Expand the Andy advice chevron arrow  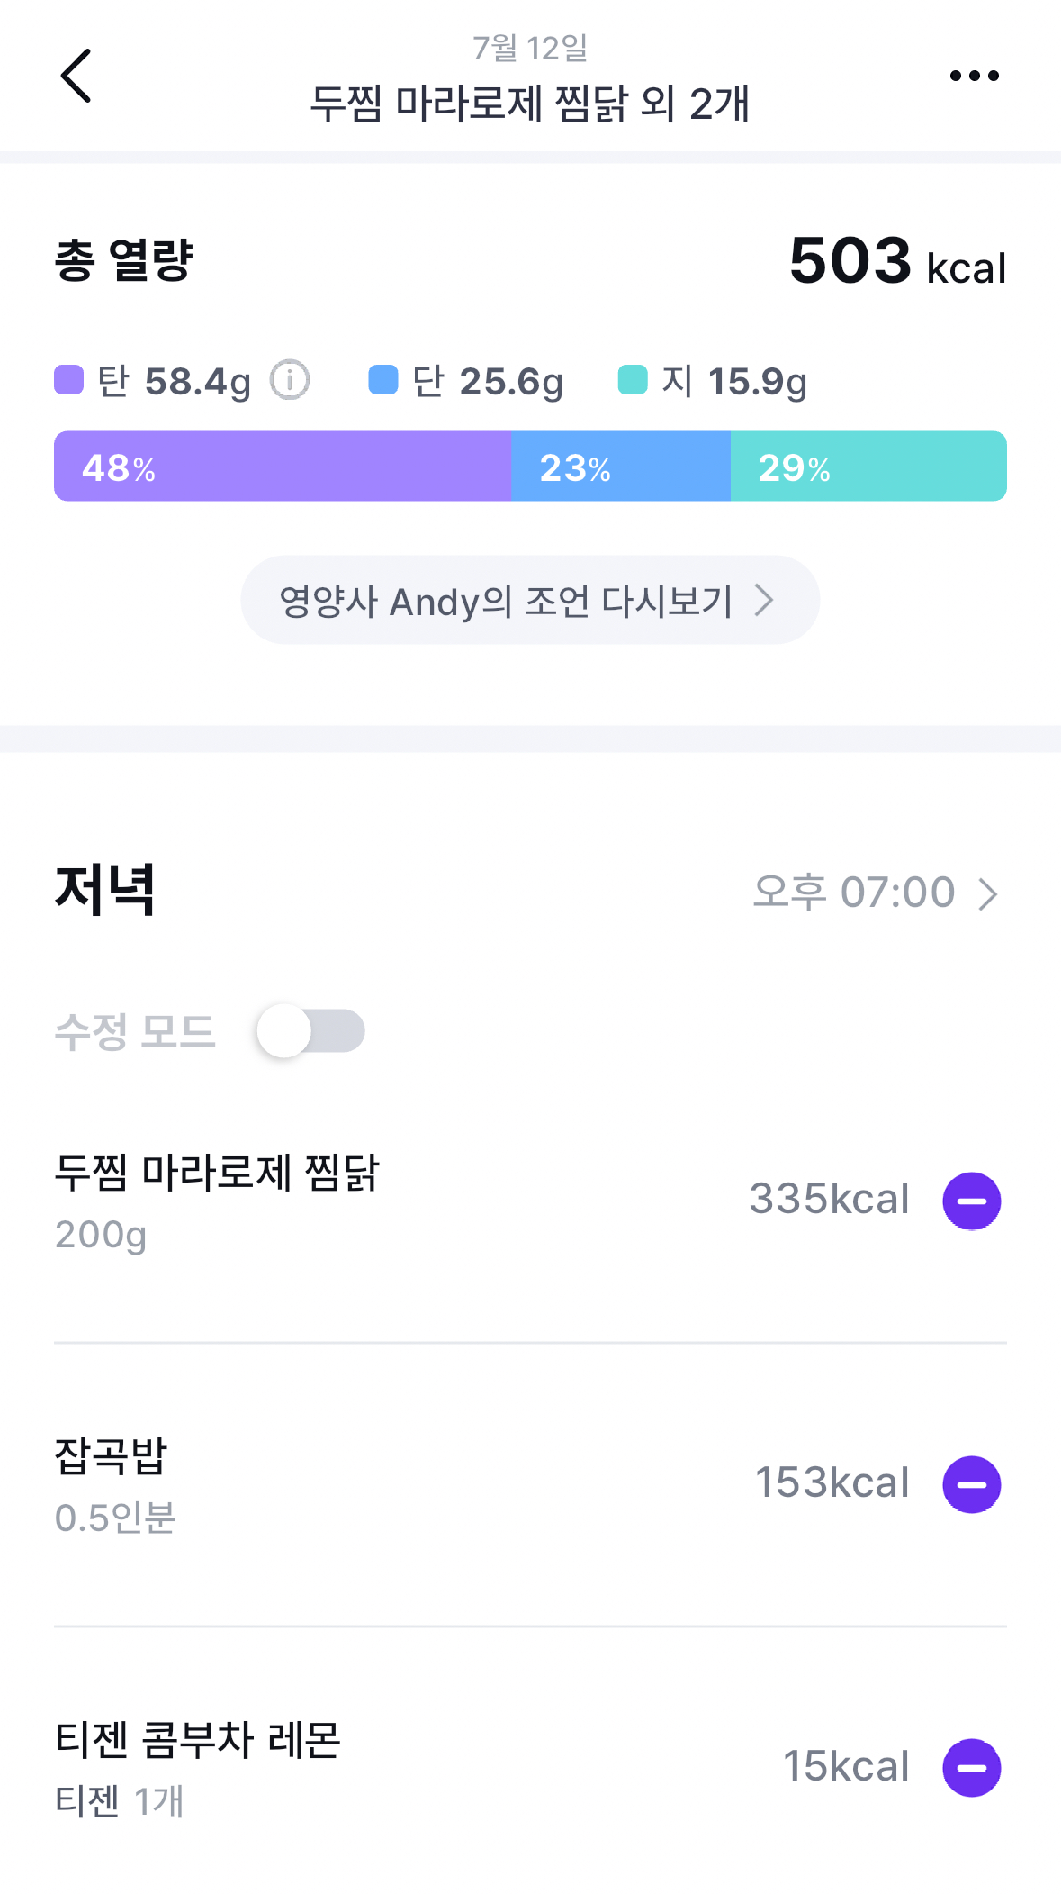(x=764, y=600)
